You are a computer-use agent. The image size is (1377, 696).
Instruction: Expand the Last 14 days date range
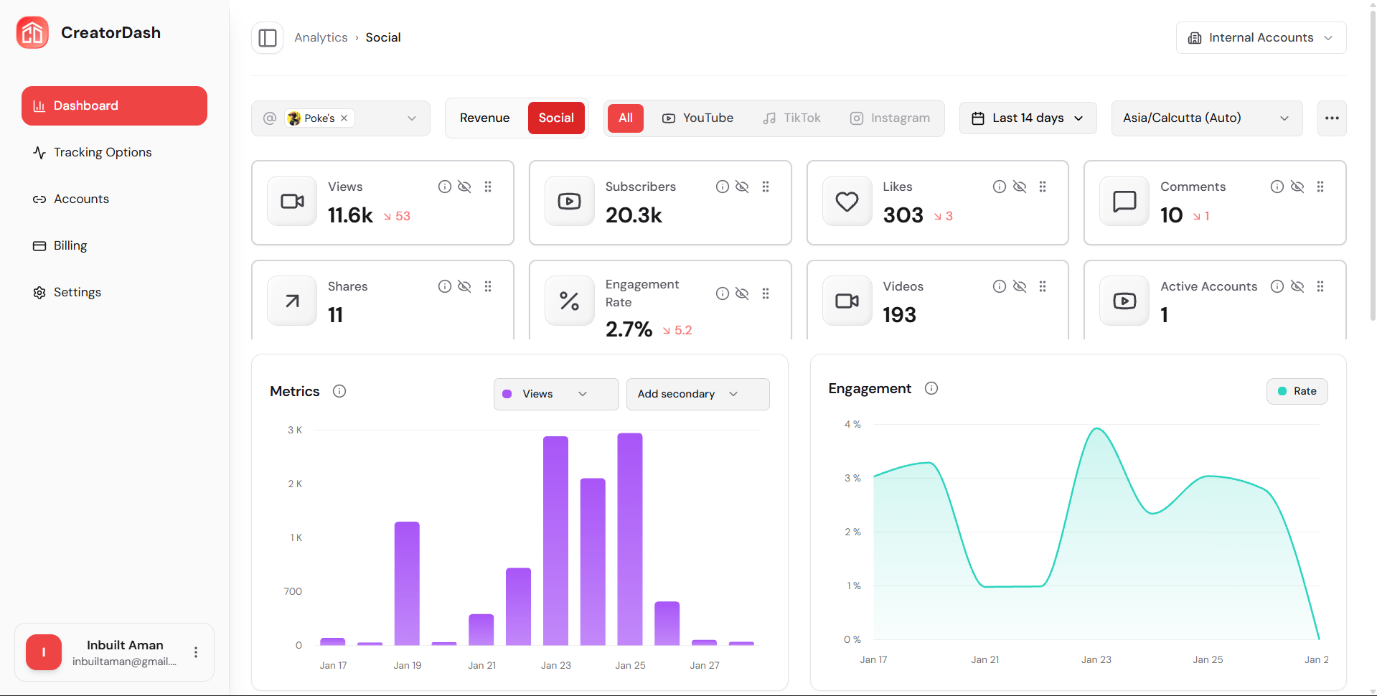[x=1028, y=118]
